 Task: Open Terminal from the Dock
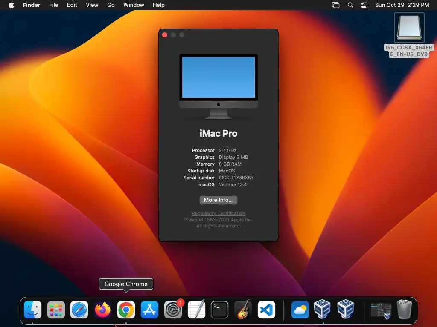pyautogui.click(x=220, y=310)
